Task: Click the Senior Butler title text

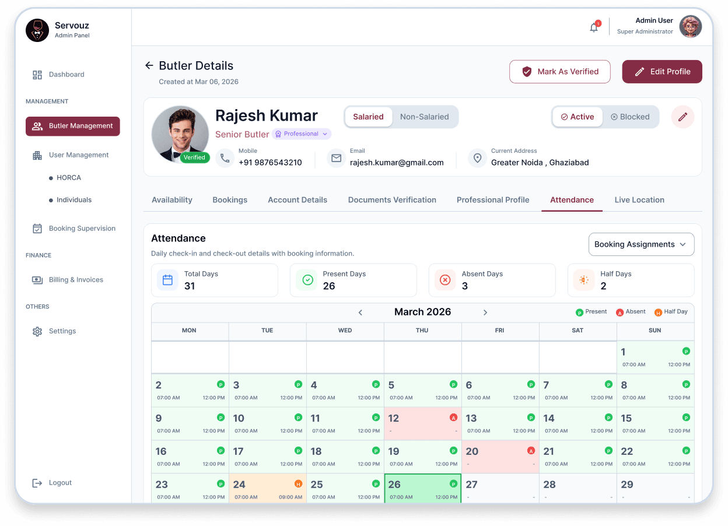Action: (242, 134)
